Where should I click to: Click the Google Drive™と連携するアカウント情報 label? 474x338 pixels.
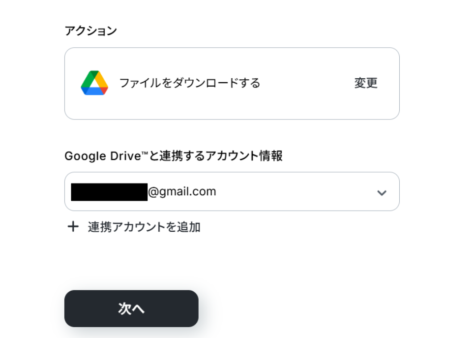point(173,156)
